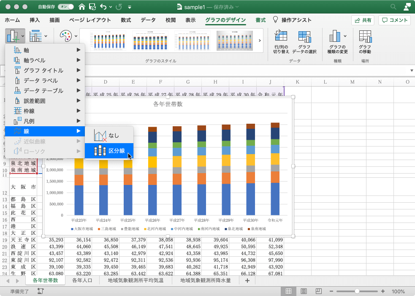Viewport: 415px width, 296px height.
Task: Expand the chart styles gallery arrow
Action: (x=260, y=41)
